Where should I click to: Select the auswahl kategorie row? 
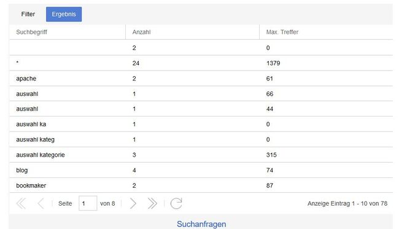[x=201, y=155]
